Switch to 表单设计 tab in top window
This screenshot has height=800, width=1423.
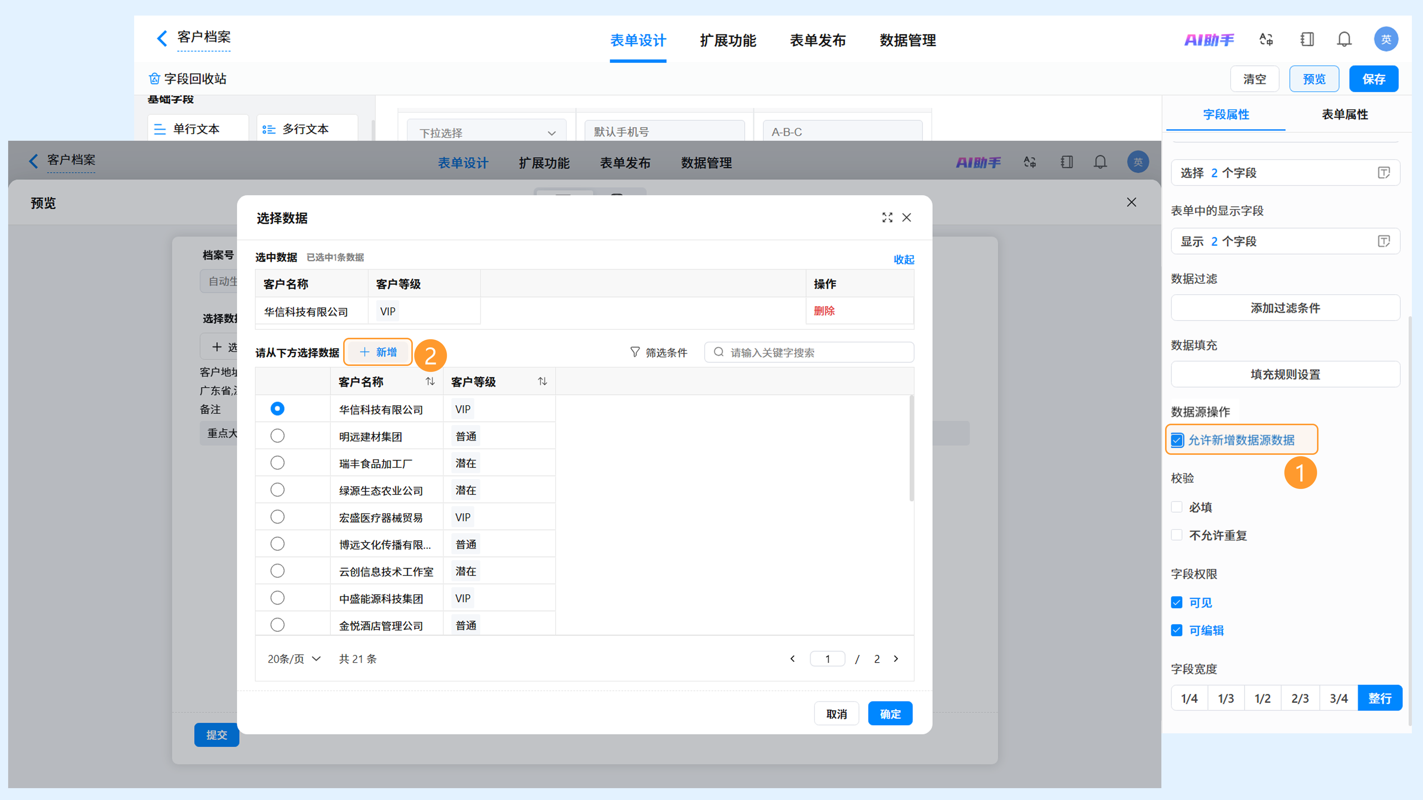[x=638, y=40]
